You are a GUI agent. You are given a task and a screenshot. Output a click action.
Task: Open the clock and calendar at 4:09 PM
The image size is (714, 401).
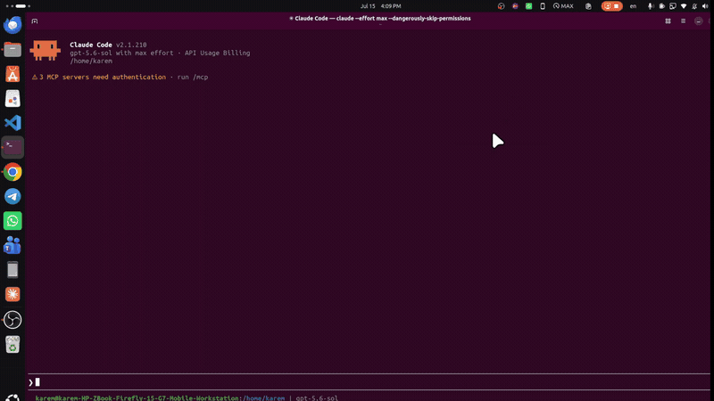click(x=381, y=6)
